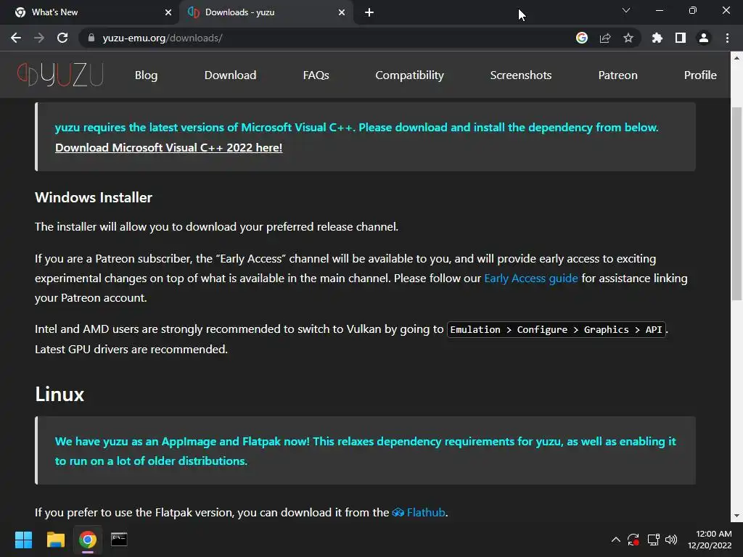Follow the Early Access guide link
This screenshot has height=557, width=743.
pyautogui.click(x=530, y=278)
